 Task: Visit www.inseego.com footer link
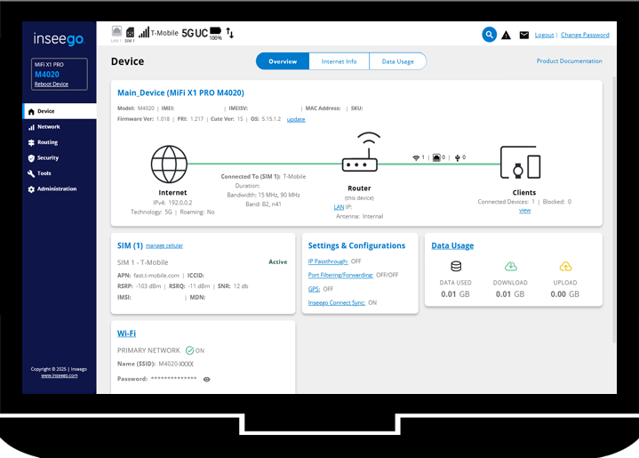point(59,375)
